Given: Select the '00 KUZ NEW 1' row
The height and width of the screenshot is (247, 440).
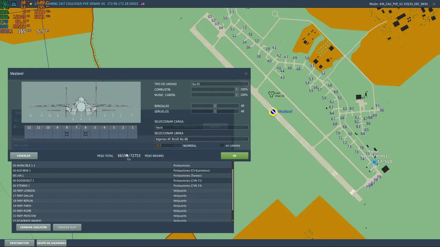Looking at the screenshot, I should (122, 170).
